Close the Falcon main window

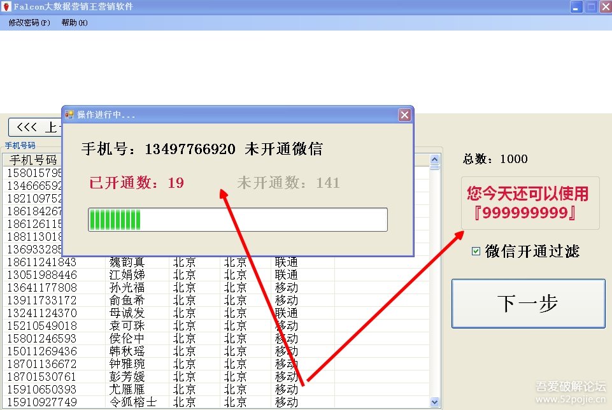[606, 6]
